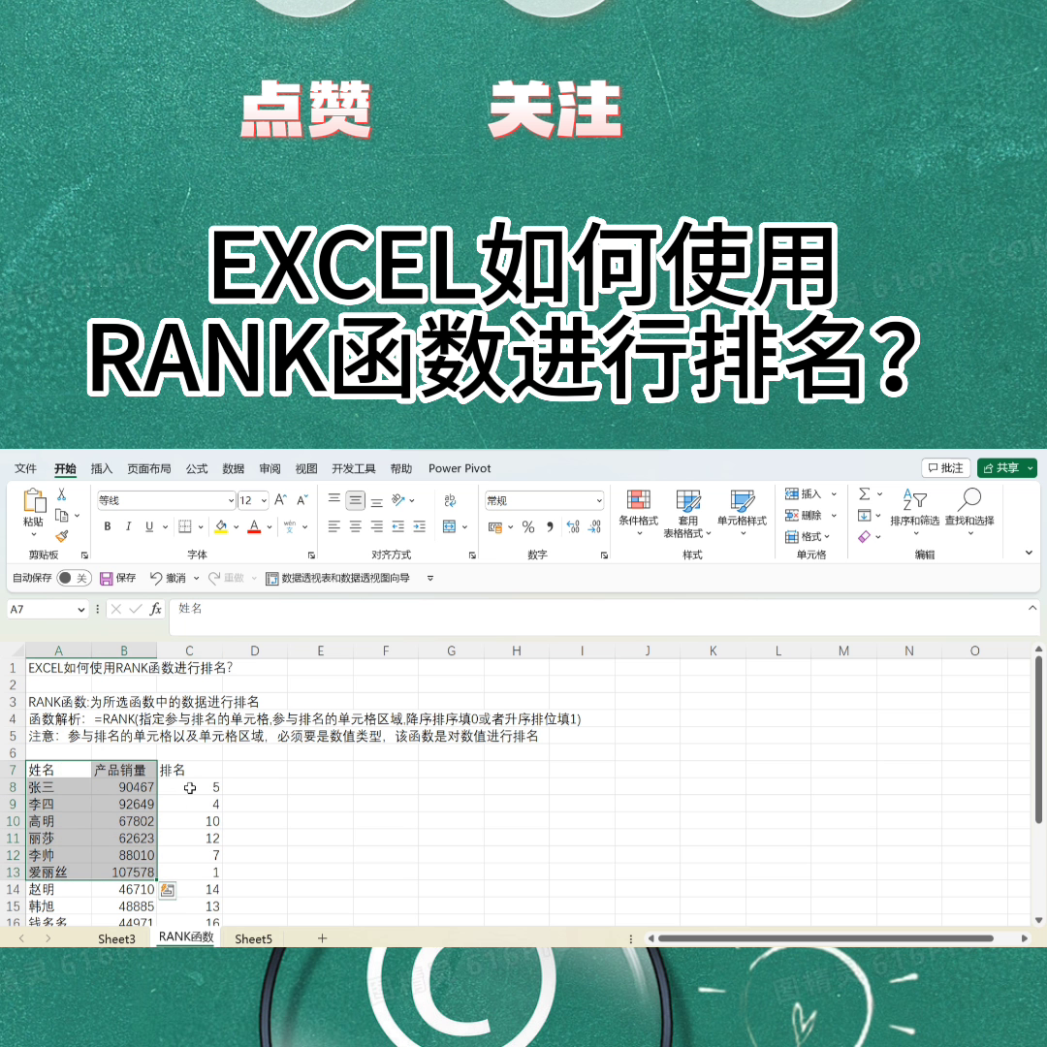Click the increase decimal icon
The height and width of the screenshot is (1047, 1047).
(573, 526)
